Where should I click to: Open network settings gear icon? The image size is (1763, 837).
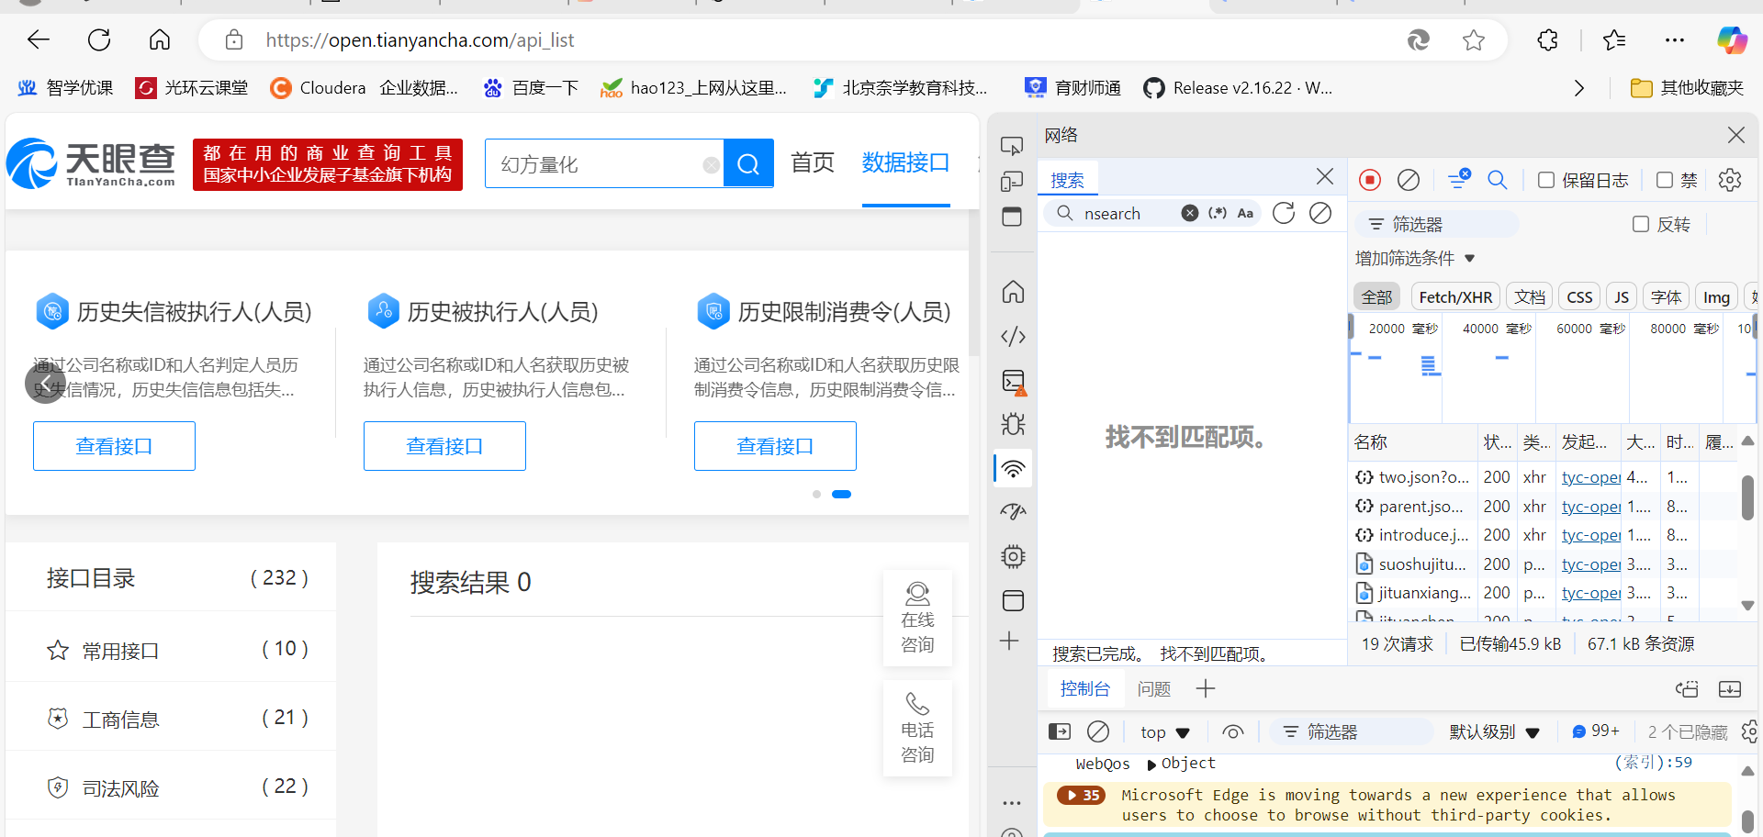tap(1729, 180)
